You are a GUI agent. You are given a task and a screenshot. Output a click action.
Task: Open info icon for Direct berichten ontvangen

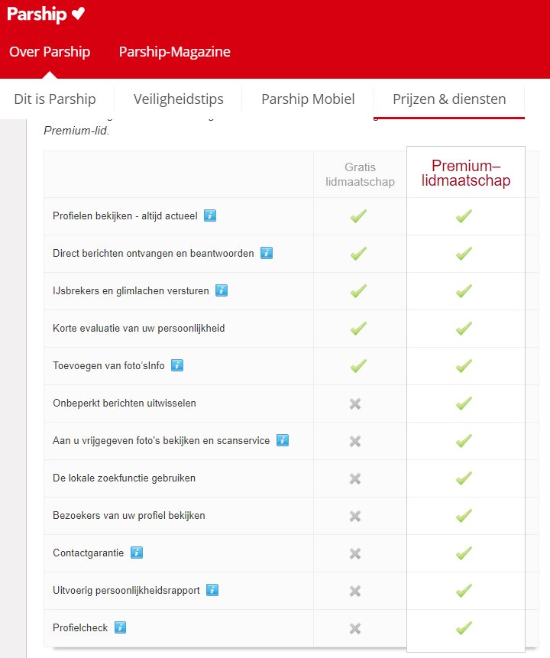tap(267, 253)
